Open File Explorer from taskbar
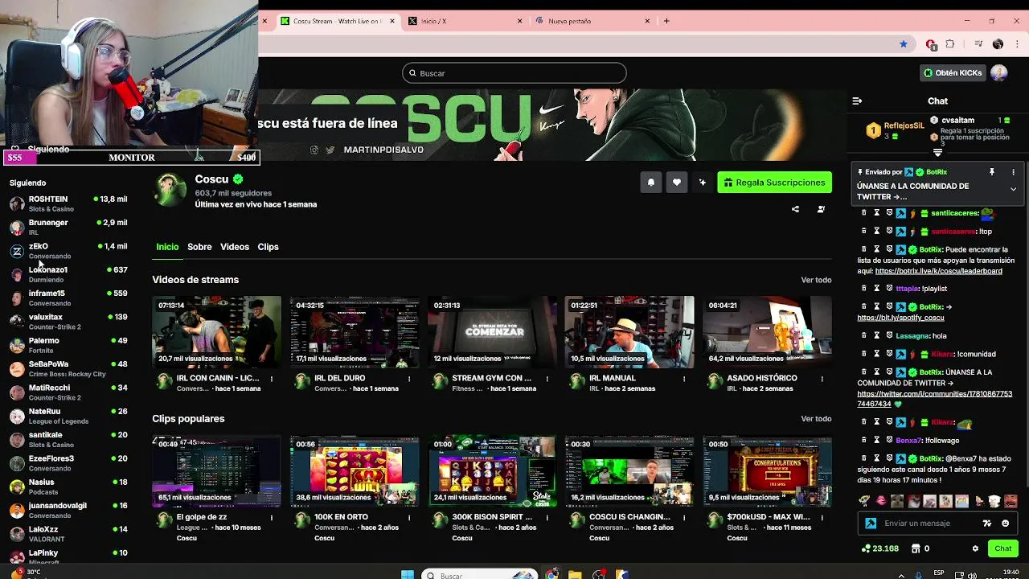 (x=575, y=574)
